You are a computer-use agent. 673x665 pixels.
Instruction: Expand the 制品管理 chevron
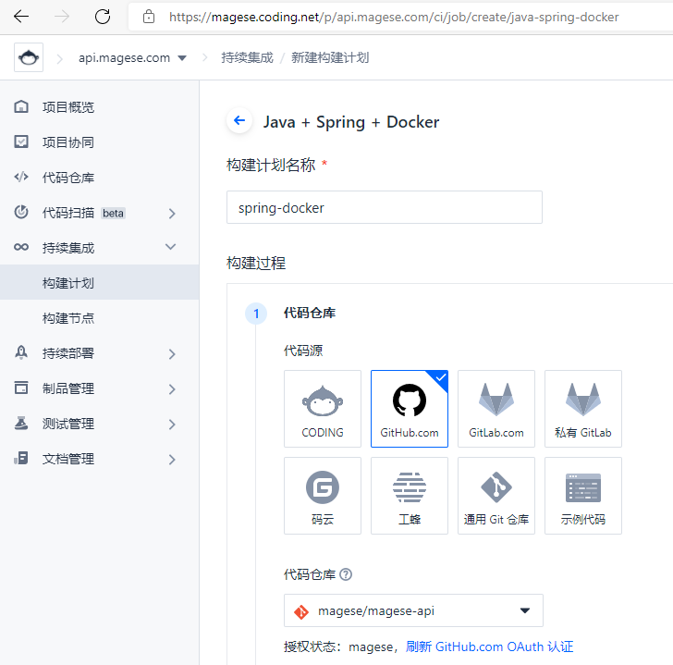point(172,389)
